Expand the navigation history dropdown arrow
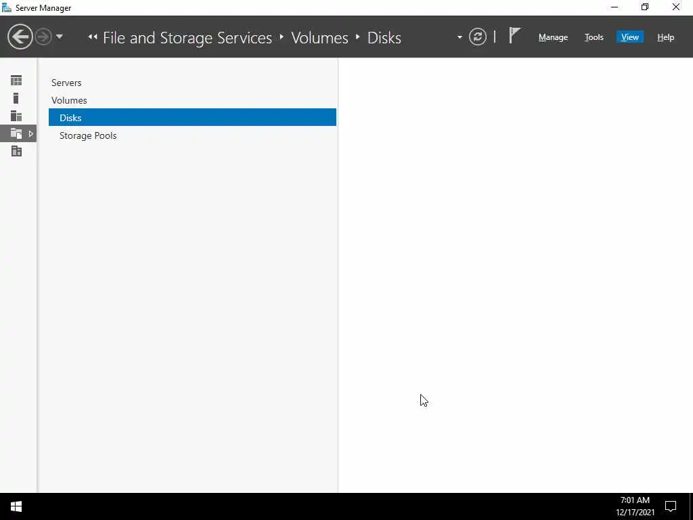 click(x=60, y=37)
